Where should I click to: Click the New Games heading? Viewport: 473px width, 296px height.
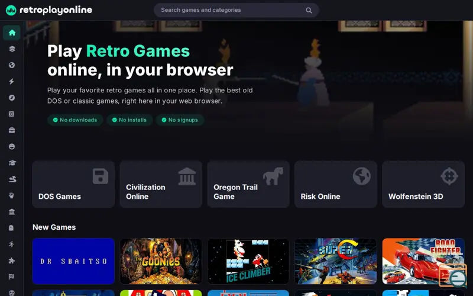pyautogui.click(x=54, y=227)
